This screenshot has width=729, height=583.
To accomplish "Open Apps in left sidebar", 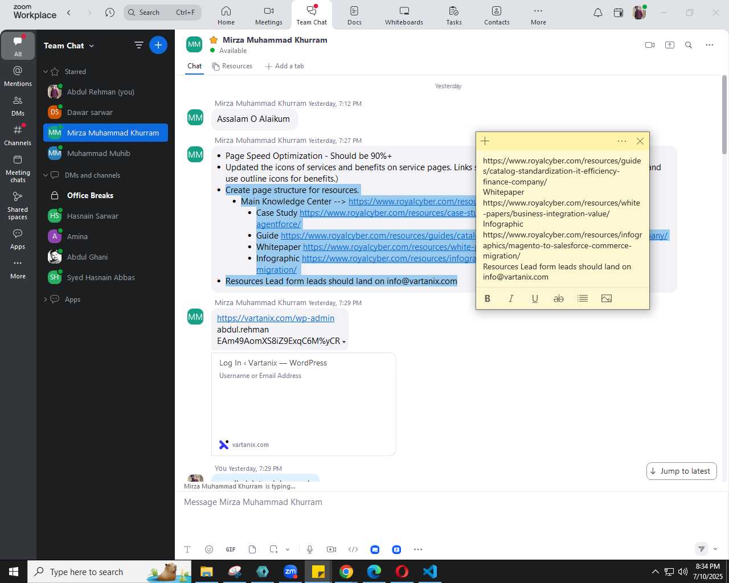I will coord(18,239).
